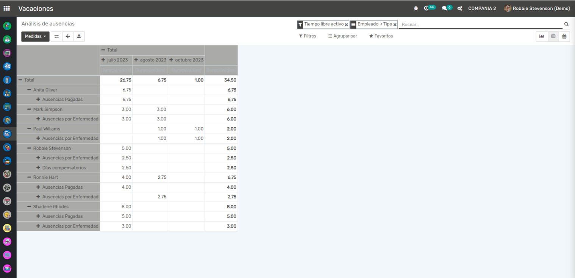Download pivot table as spreadsheet

[x=79, y=36]
